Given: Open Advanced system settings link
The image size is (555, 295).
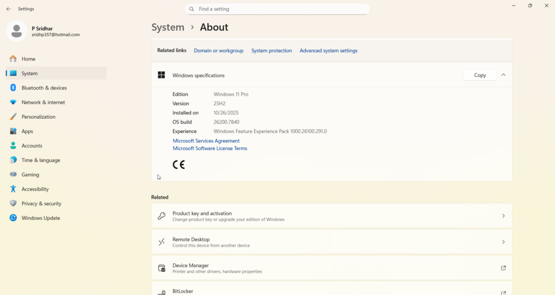Looking at the screenshot, I should click(328, 50).
